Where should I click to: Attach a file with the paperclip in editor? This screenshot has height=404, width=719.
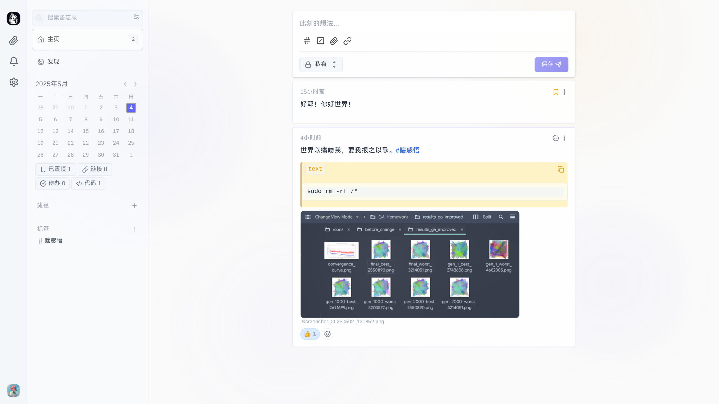(334, 41)
